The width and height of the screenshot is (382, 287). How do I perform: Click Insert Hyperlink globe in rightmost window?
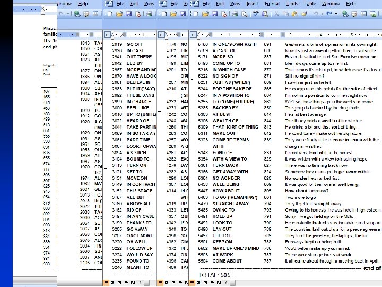click(x=345, y=14)
